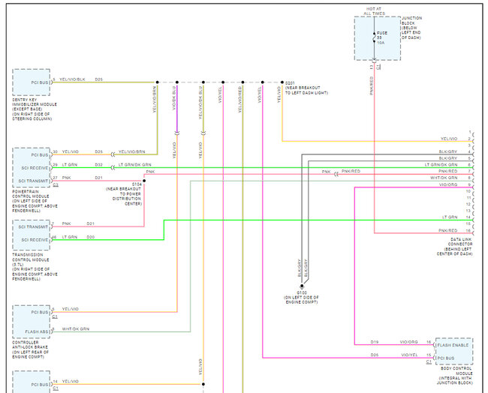Click the JUNCTION BLOCK description text
488x393 pixels.
pos(411,28)
